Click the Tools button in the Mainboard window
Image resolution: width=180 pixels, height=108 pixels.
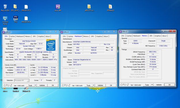[88, 85]
